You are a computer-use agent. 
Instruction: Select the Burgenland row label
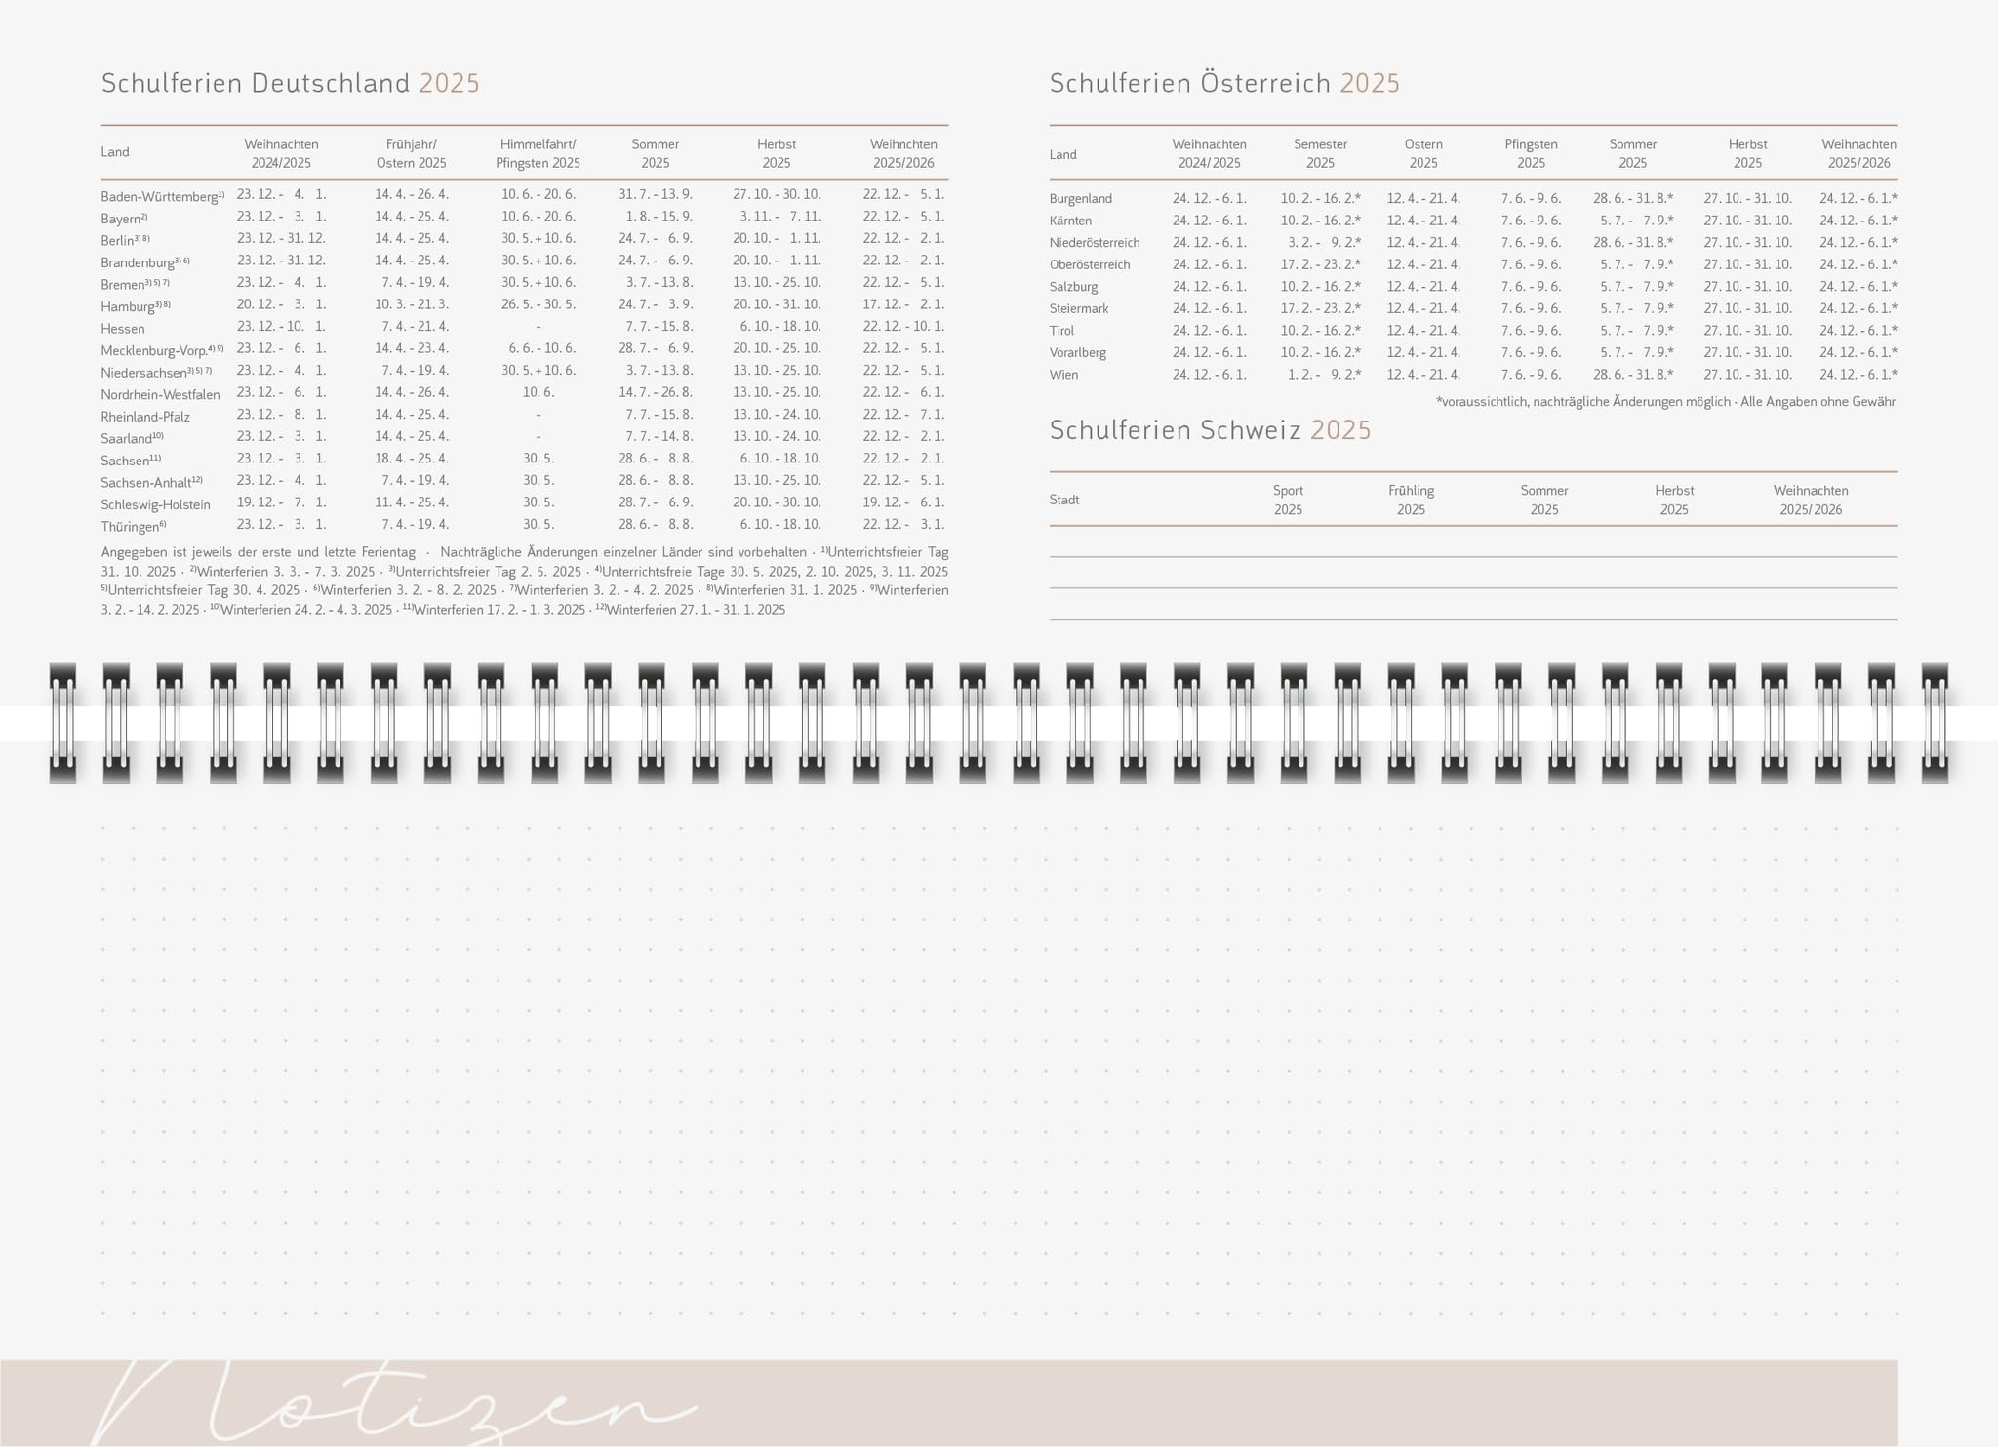click(1081, 199)
